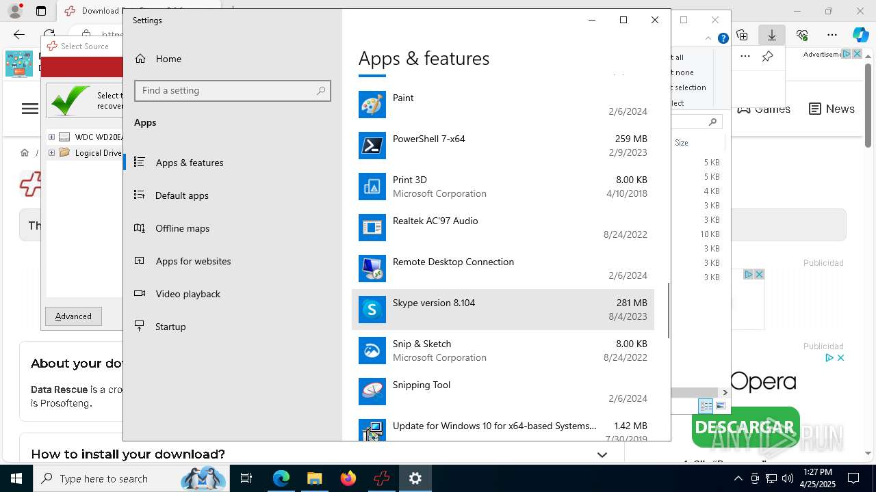
Task: Click the Find a setting search box
Action: coord(233,91)
